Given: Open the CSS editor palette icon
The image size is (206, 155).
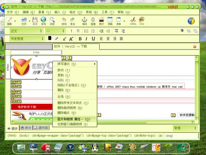Looking at the screenshot, I should pos(141,21).
